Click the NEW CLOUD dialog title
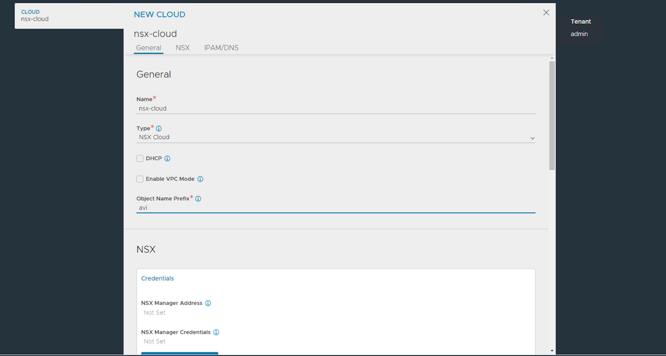This screenshot has width=666, height=356. pyautogui.click(x=159, y=15)
